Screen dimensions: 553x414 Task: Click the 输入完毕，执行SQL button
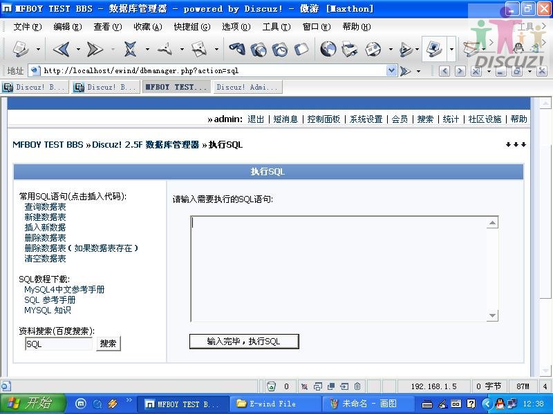(244, 342)
